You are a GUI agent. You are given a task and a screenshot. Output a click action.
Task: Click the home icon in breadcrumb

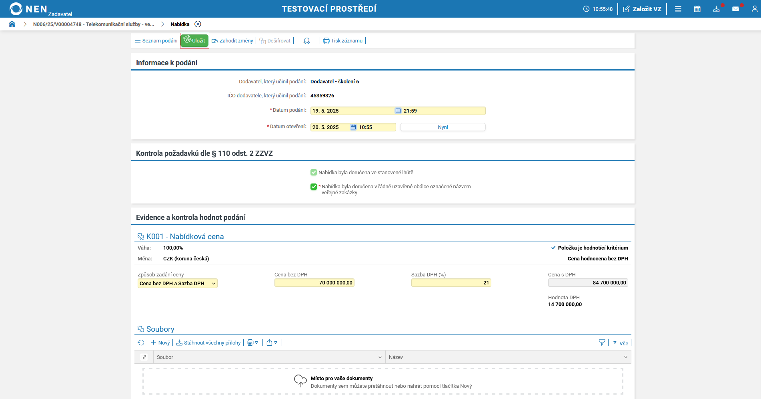12,24
